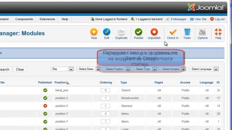Open the Select Access dropdown

tap(173, 69)
